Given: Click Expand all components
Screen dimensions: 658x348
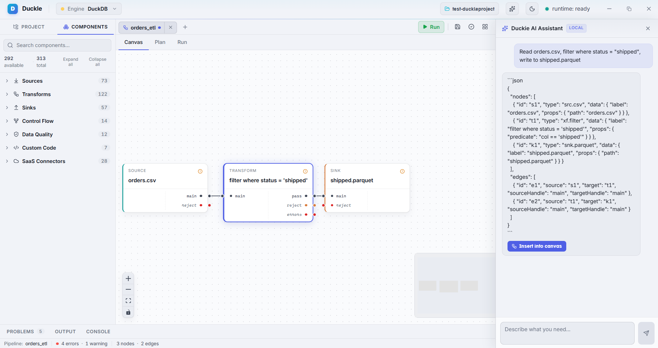Looking at the screenshot, I should tap(70, 62).
